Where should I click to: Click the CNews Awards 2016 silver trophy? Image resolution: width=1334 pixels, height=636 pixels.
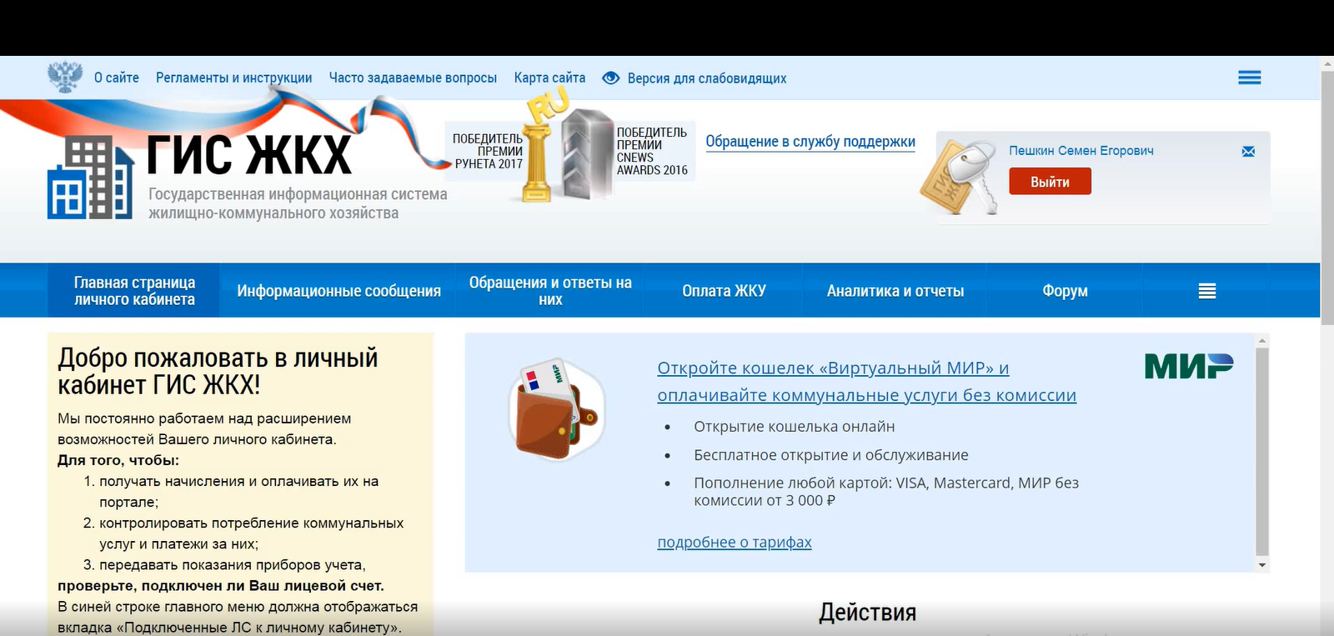click(x=587, y=154)
